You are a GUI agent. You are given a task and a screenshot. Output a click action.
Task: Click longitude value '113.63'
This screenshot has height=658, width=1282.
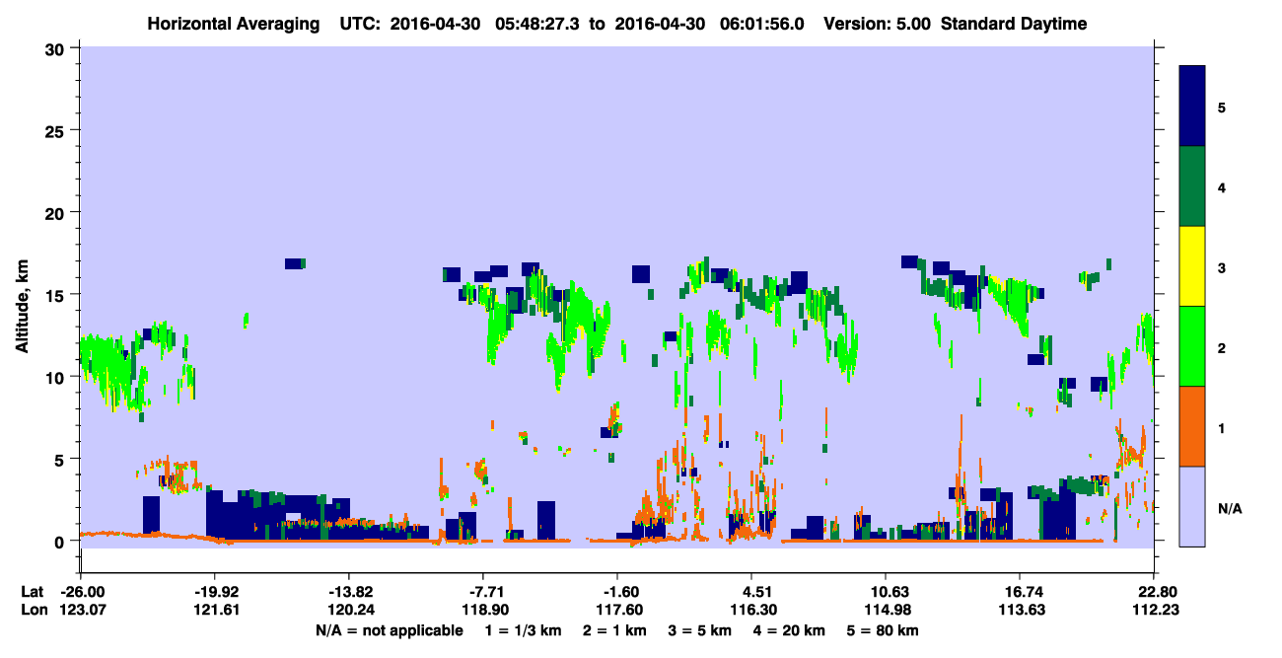(x=1019, y=610)
